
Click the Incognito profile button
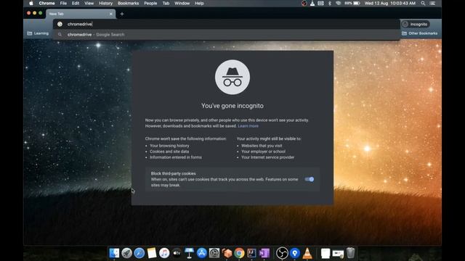[x=415, y=24]
